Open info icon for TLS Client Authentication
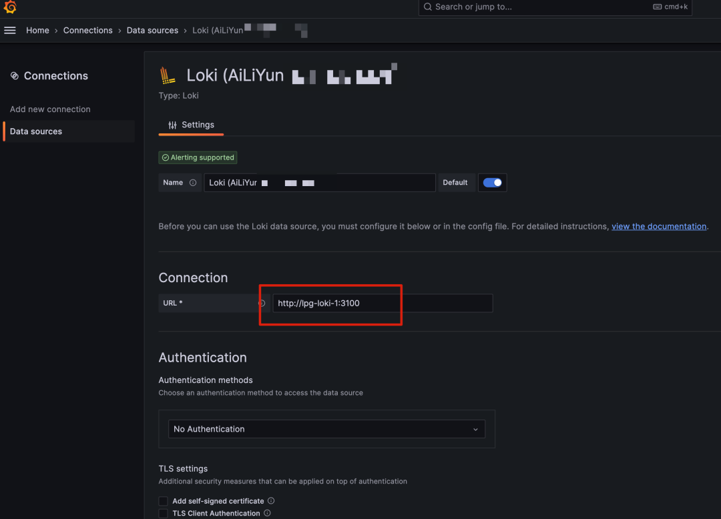The width and height of the screenshot is (721, 519). pos(267,513)
